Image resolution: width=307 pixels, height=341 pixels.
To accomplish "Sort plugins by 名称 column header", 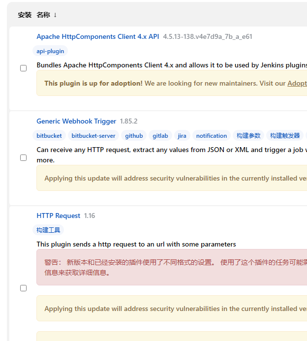I will 47,15.
